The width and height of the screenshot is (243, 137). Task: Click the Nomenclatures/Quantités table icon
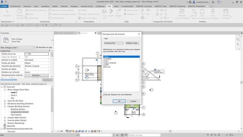tap(5, 129)
